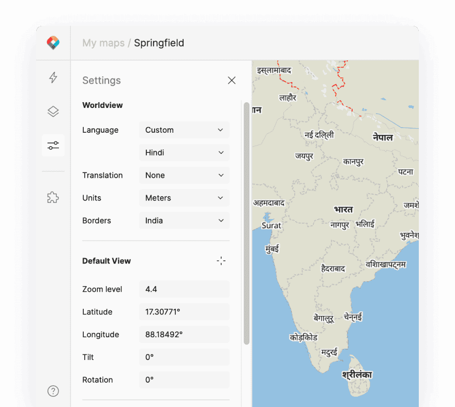Screen dimensions: 455x407
Task: Click the मुंबई city label on map
Action: click(272, 249)
